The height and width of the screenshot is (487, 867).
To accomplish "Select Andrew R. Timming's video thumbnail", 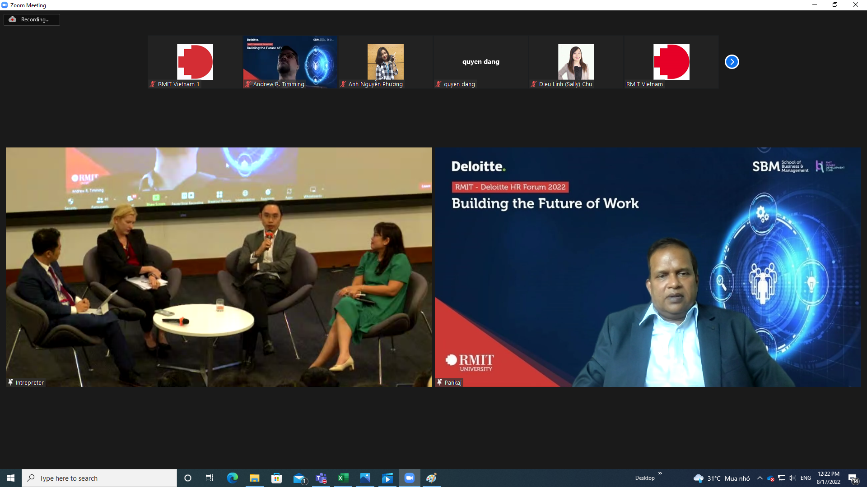I will (290, 62).
